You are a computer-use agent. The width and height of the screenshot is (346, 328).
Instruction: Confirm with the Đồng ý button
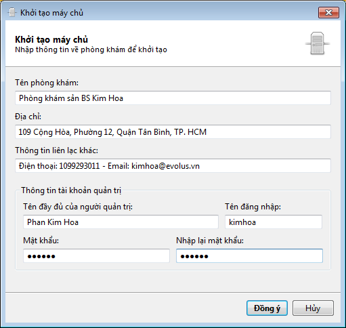267,308
